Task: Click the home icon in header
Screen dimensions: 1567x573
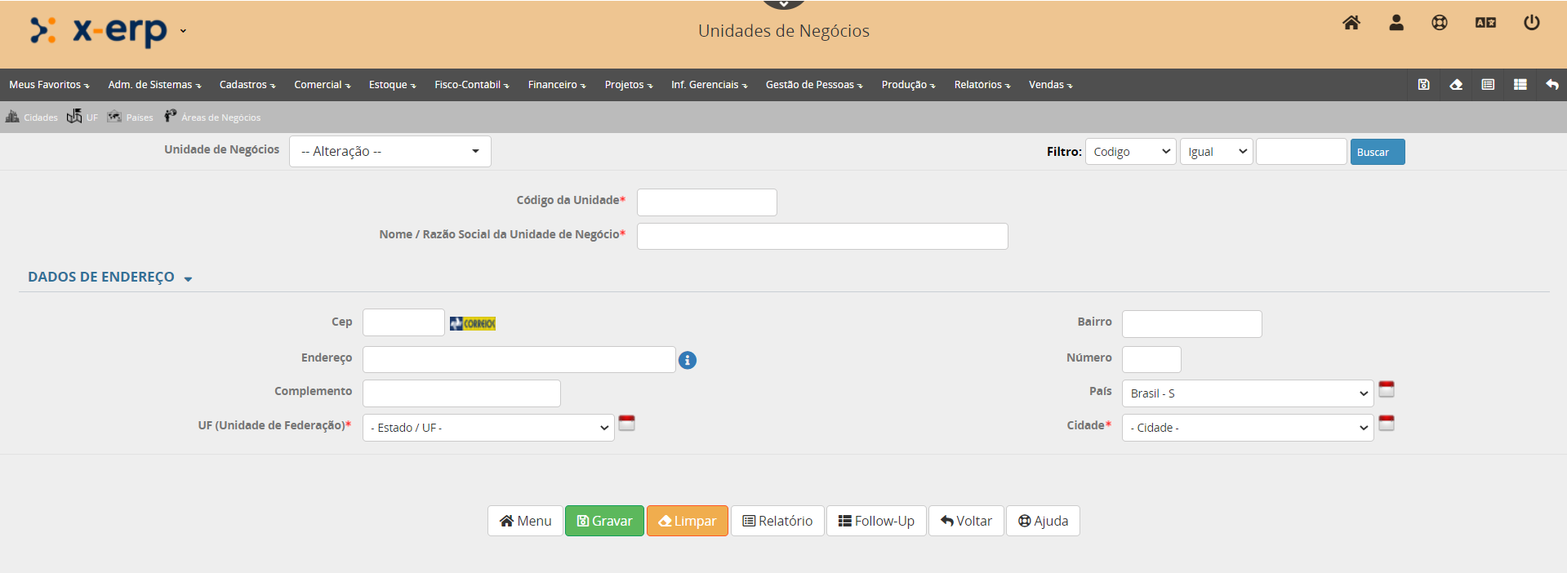Action: tap(1351, 23)
